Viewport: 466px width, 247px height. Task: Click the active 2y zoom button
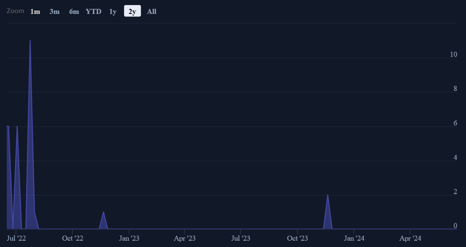tap(132, 11)
